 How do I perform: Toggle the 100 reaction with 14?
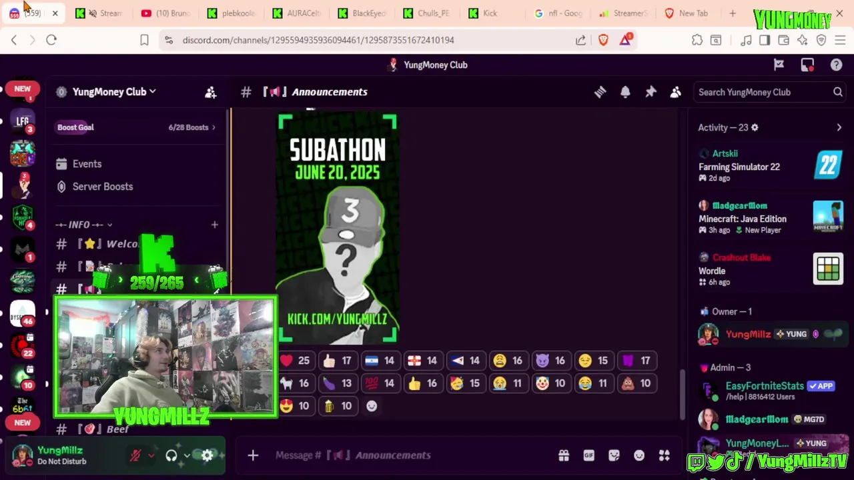380,383
